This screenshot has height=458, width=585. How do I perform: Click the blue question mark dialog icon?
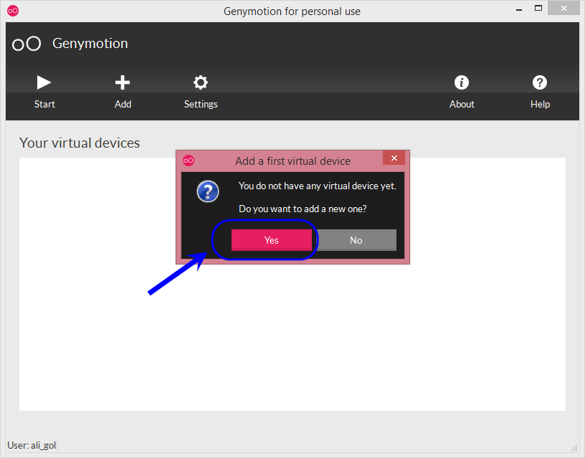tap(208, 191)
